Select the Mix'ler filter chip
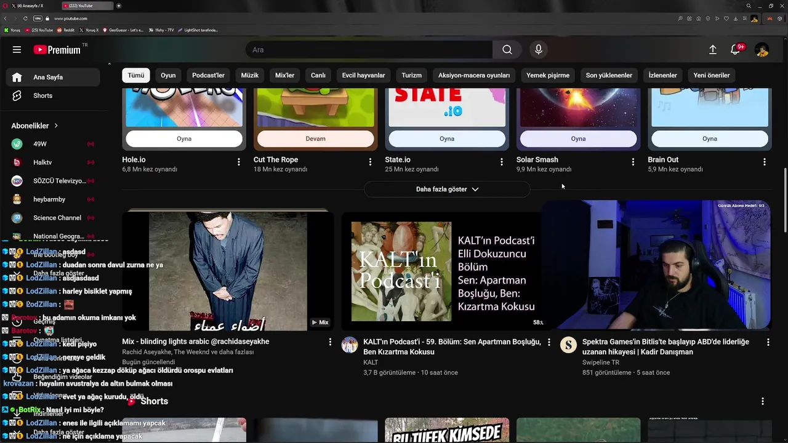788x443 pixels. pyautogui.click(x=284, y=75)
